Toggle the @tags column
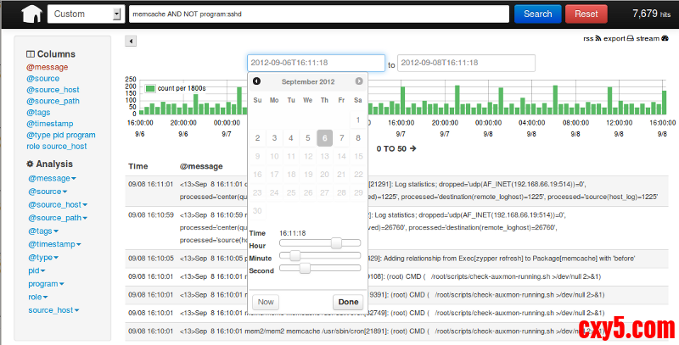This screenshot has height=345, width=679. pos(39,112)
